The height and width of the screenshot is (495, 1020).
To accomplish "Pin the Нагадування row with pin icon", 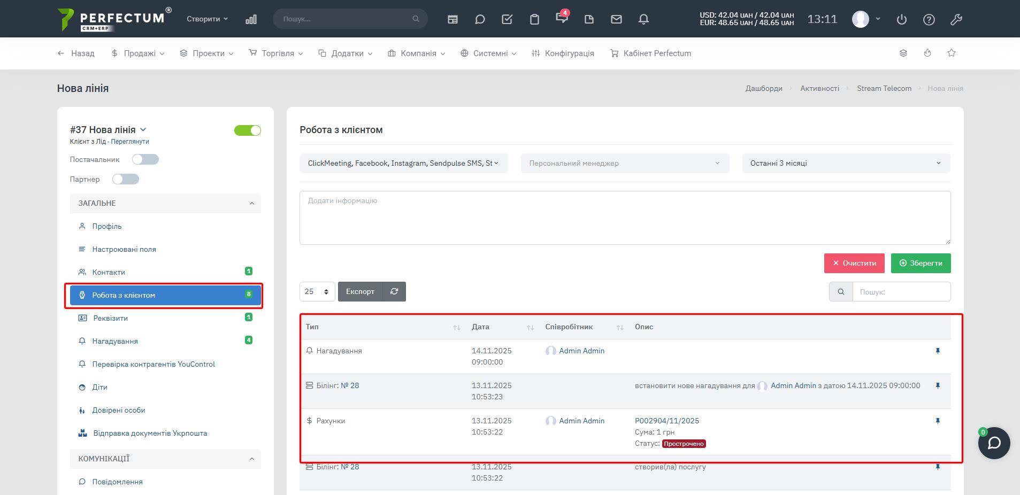I will click(x=937, y=351).
